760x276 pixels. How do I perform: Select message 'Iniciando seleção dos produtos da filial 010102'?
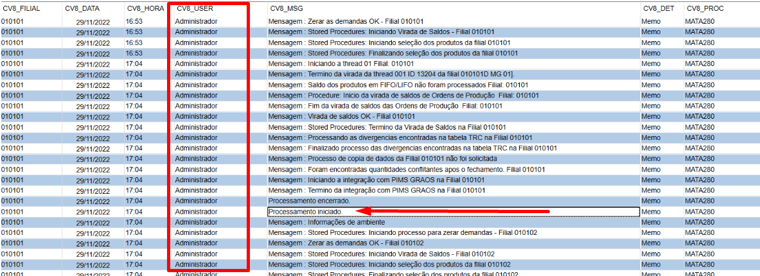pos(389,265)
